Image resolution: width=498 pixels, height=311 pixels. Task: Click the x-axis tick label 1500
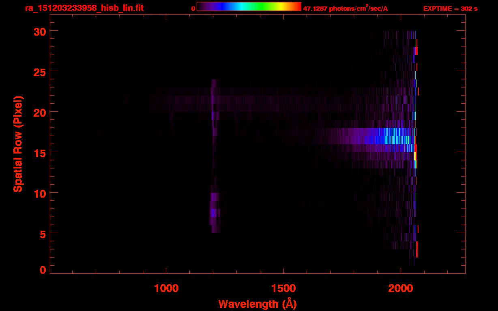point(283,288)
